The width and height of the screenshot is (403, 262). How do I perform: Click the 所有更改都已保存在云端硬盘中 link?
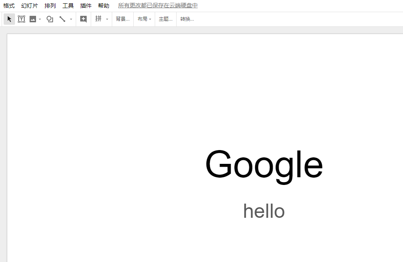click(158, 5)
